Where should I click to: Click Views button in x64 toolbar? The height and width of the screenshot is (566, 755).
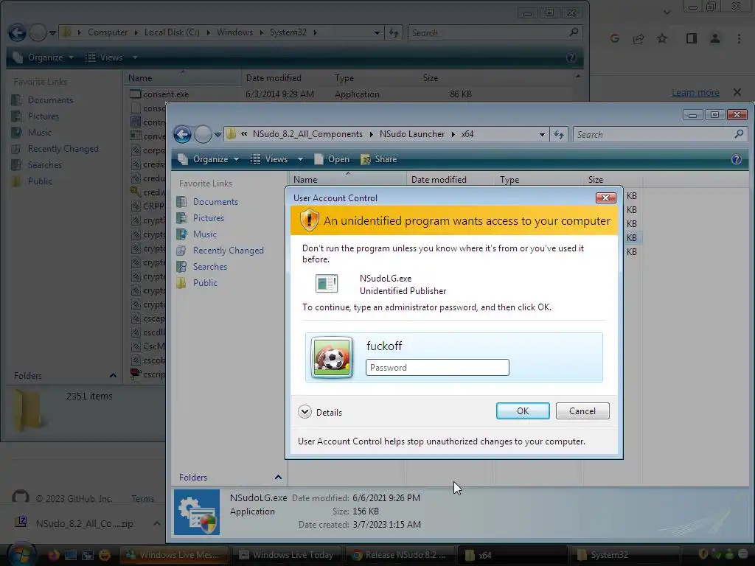(x=270, y=159)
